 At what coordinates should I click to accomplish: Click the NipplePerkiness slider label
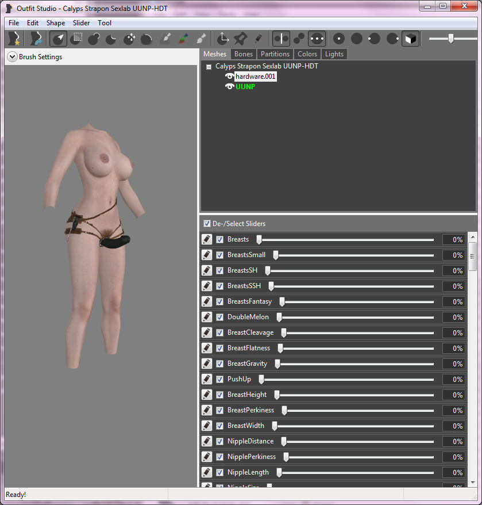252,457
